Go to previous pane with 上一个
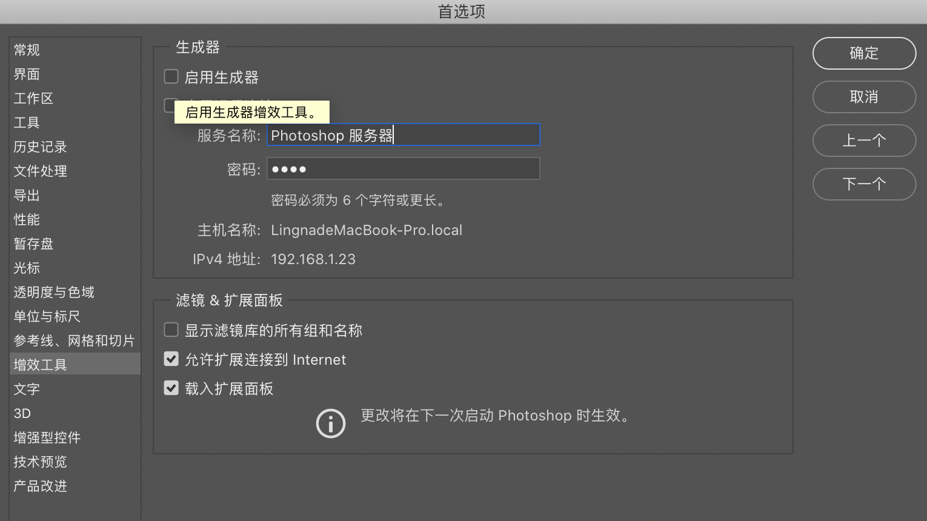Screen dimensions: 927x521 point(863,141)
